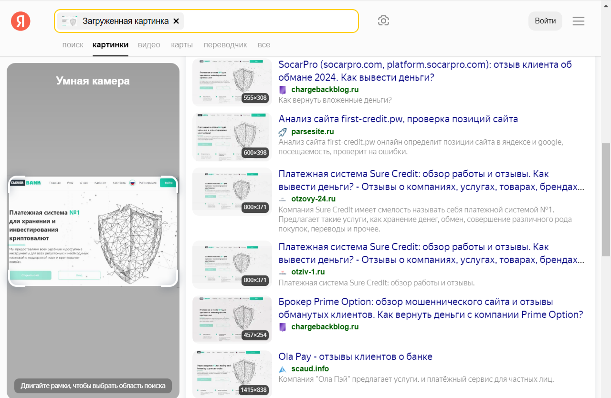The width and height of the screenshot is (611, 398).
Task: Open the hamburger menu icon
Action: 579,21
